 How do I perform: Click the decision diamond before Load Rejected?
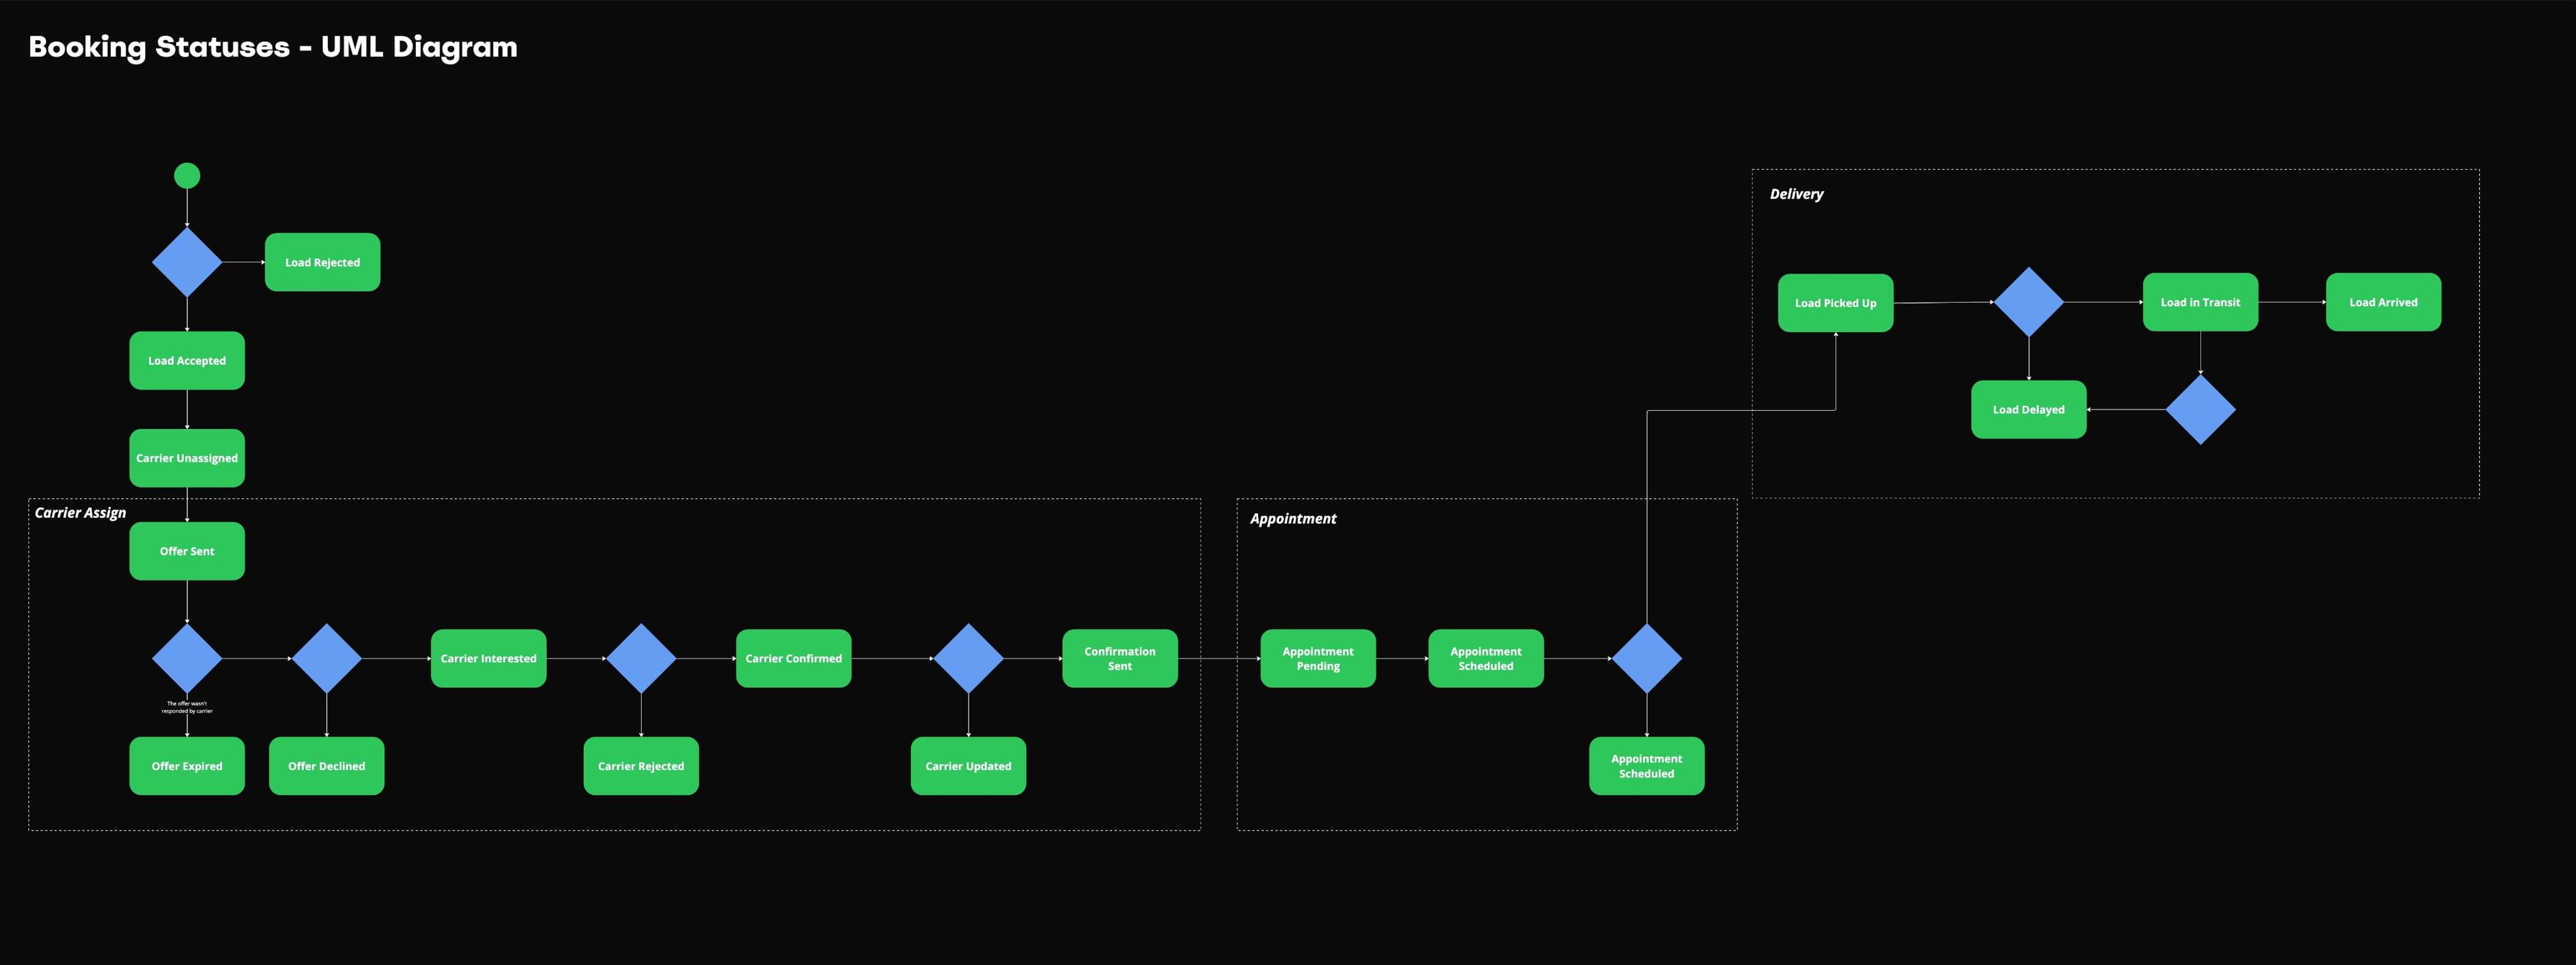pyautogui.click(x=187, y=262)
